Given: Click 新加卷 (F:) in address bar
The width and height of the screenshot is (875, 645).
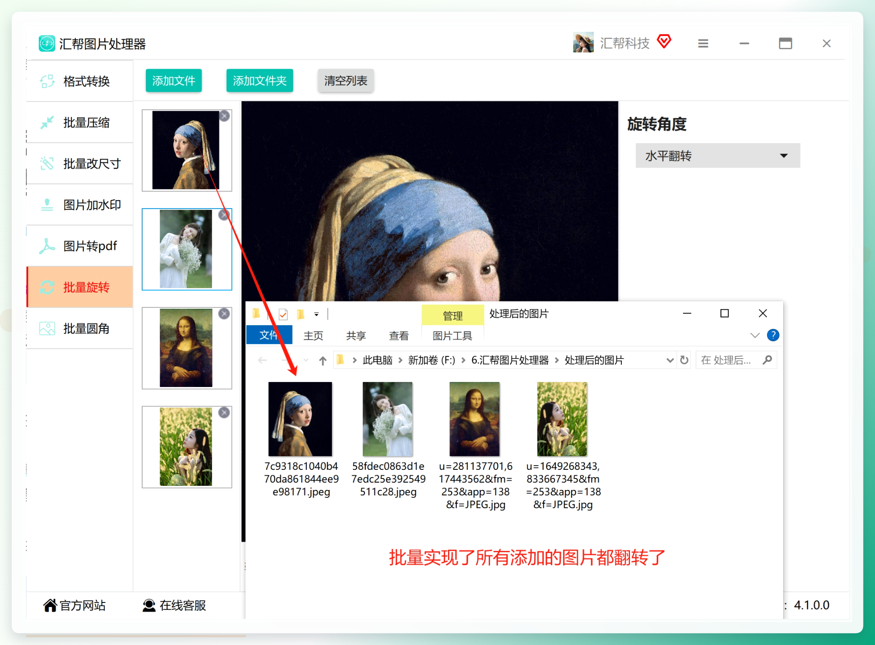Looking at the screenshot, I should tap(432, 360).
